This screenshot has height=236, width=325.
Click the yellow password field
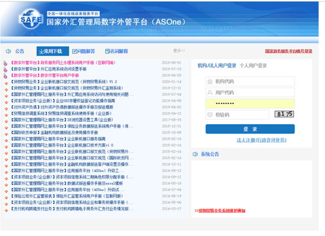click(250, 104)
